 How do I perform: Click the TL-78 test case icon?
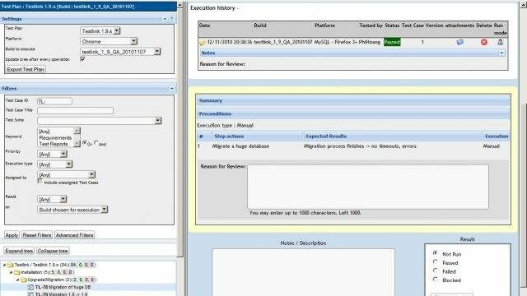[30, 287]
